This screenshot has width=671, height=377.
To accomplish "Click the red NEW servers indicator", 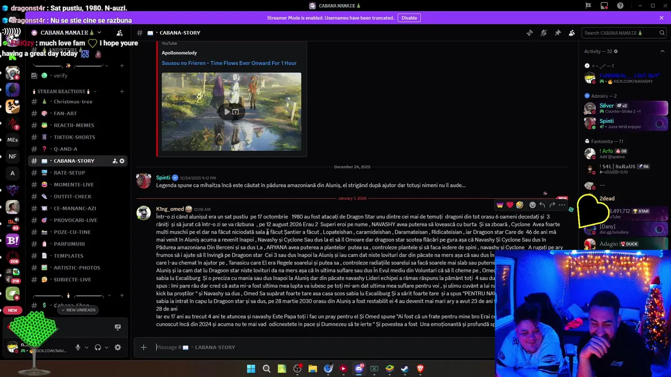I will tap(13, 310).
